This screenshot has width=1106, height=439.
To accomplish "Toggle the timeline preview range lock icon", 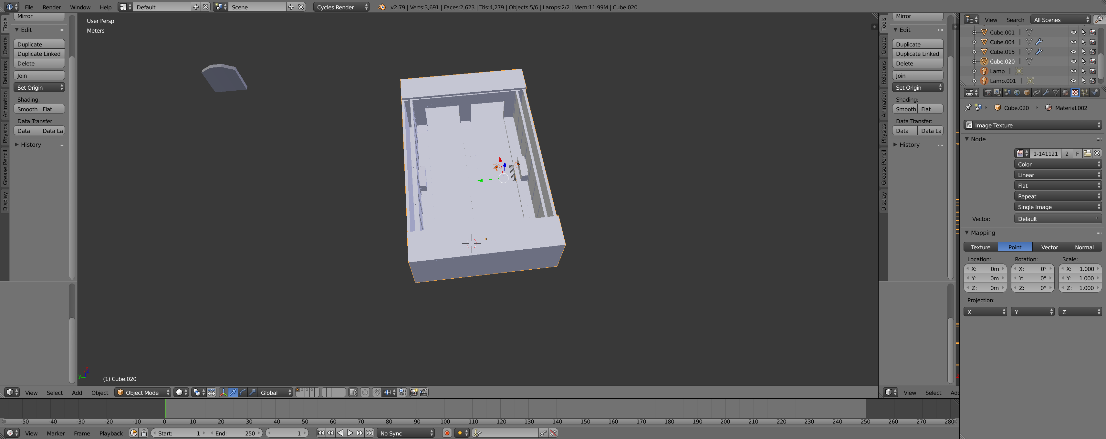I will 144,433.
